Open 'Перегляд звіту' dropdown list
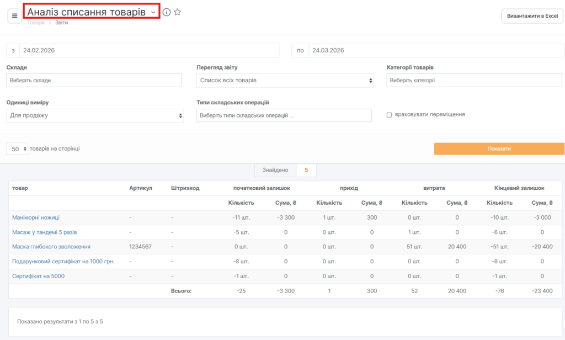Viewport: 565px width, 340px height. [x=286, y=81]
